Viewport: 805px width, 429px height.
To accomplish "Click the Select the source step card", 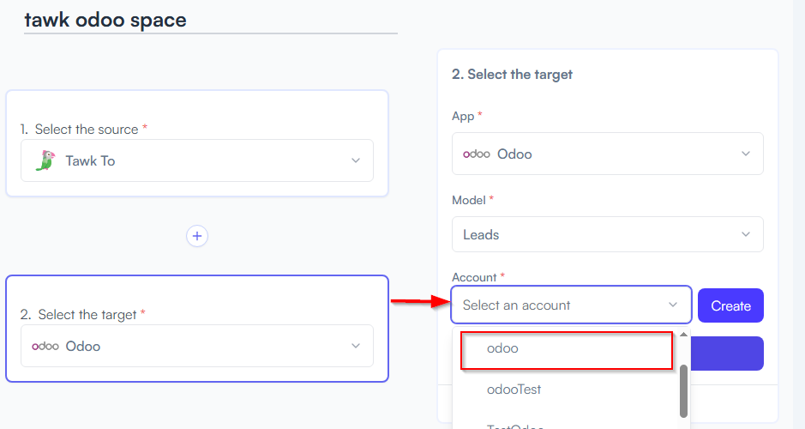I will pos(197,143).
